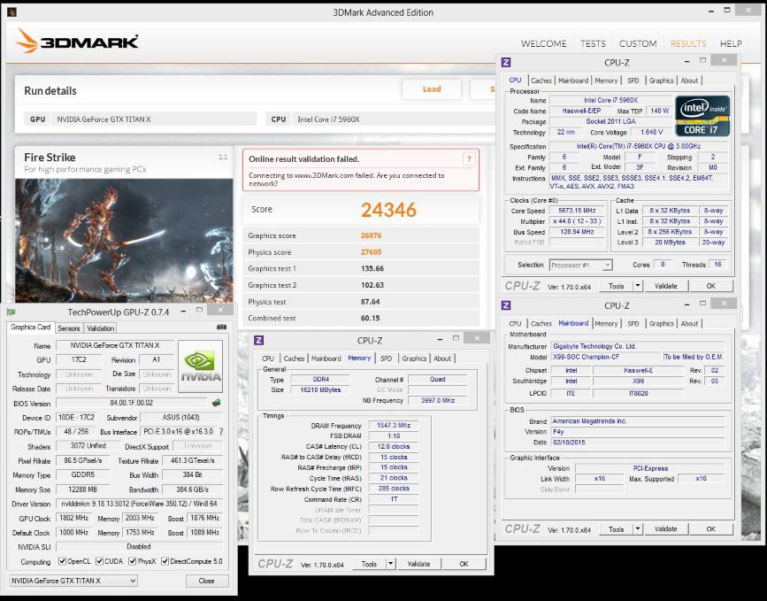Image resolution: width=767 pixels, height=601 pixels.
Task: Open the TESTS section in 3DMark
Action: [593, 43]
